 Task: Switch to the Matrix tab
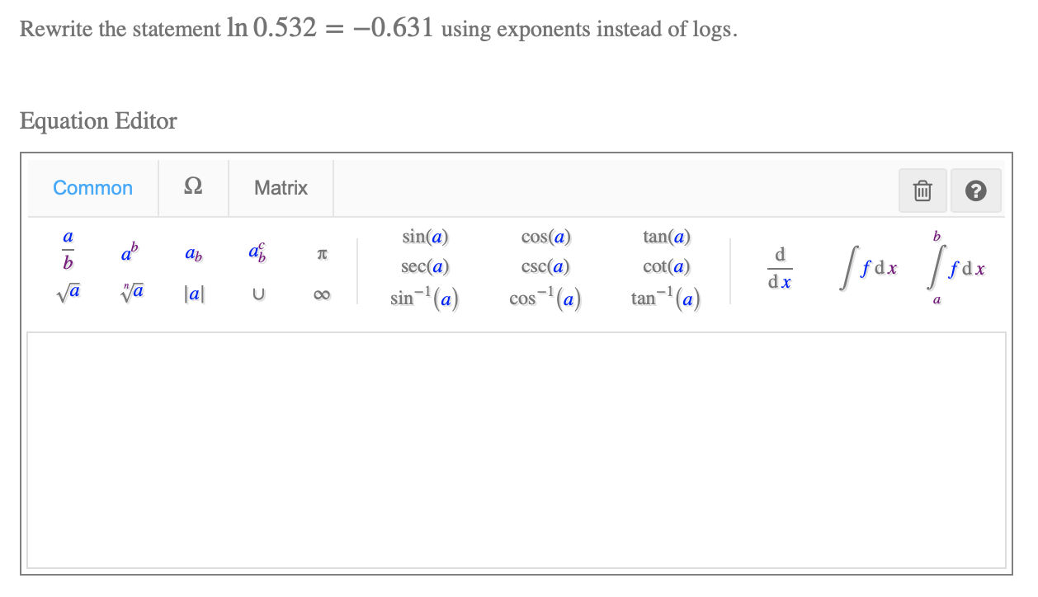[281, 188]
